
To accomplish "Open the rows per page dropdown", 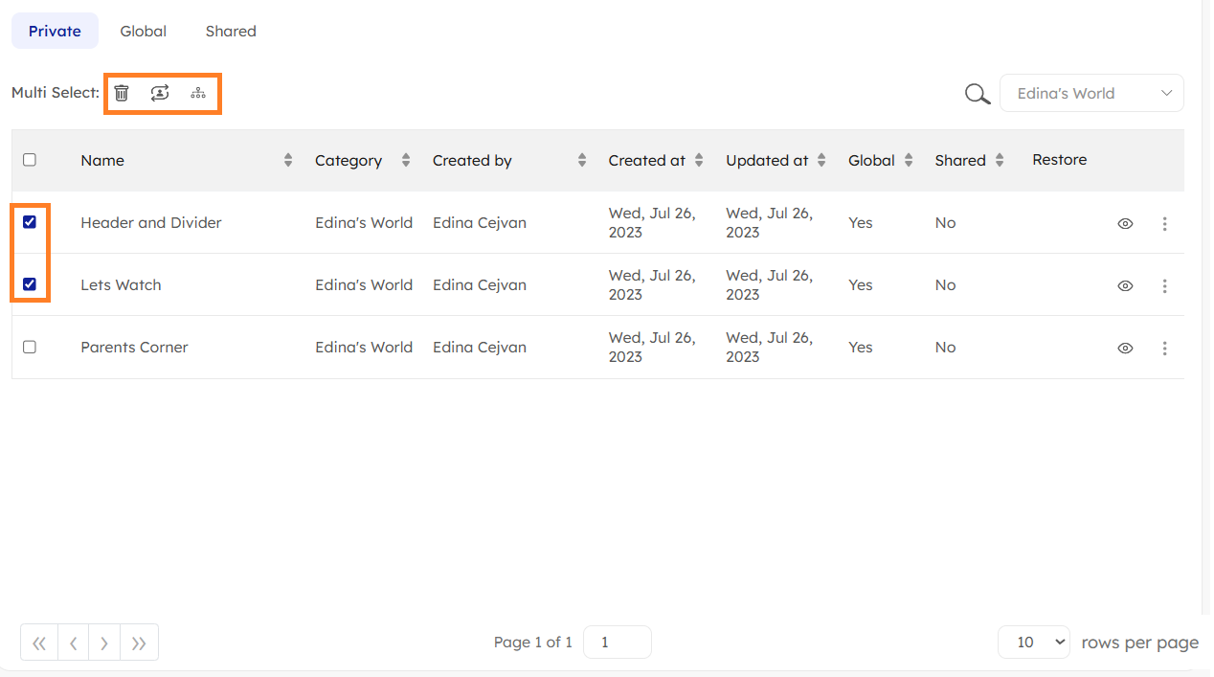I will point(1033,643).
